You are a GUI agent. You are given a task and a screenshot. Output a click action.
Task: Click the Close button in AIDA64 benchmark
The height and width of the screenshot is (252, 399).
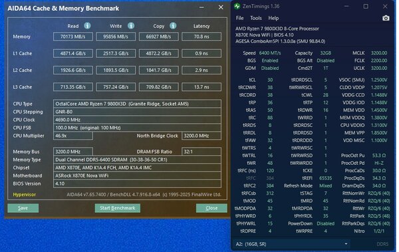click(211, 208)
